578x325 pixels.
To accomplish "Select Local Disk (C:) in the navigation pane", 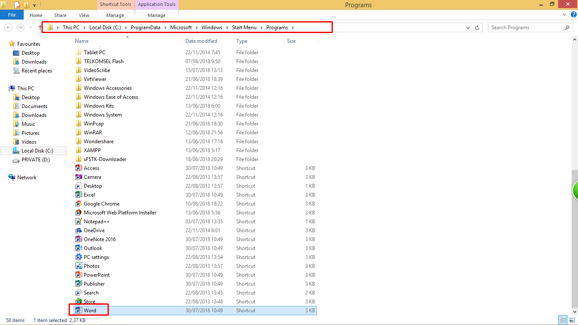I will tap(37, 151).
